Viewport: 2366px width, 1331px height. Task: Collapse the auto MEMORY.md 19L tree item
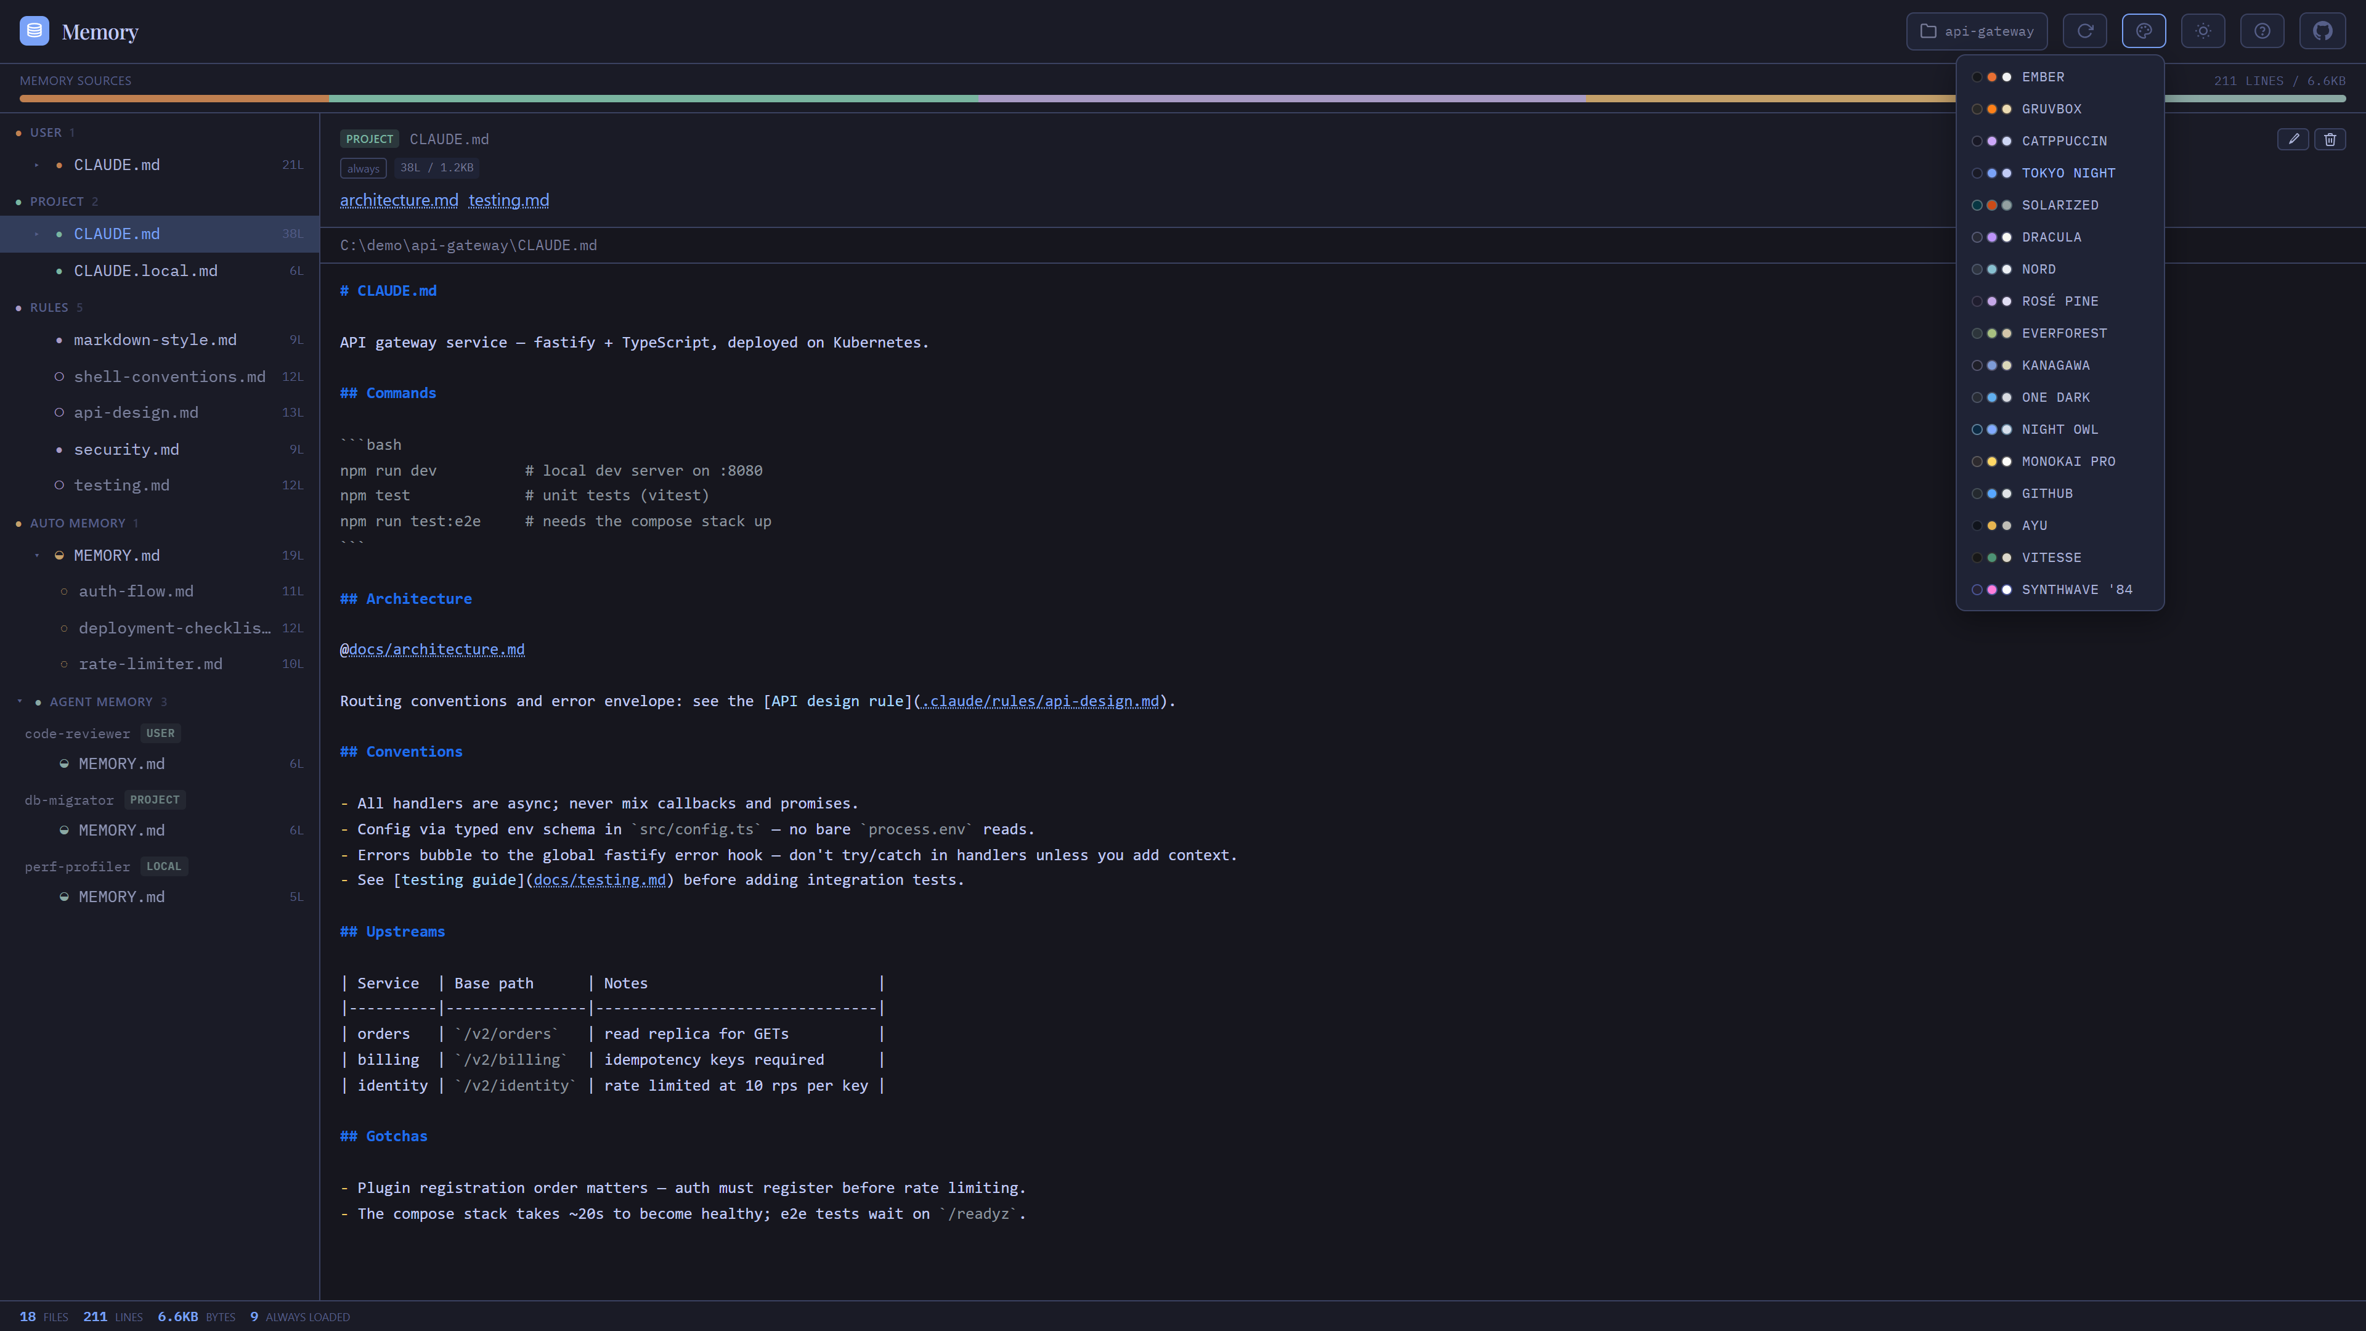tap(37, 556)
